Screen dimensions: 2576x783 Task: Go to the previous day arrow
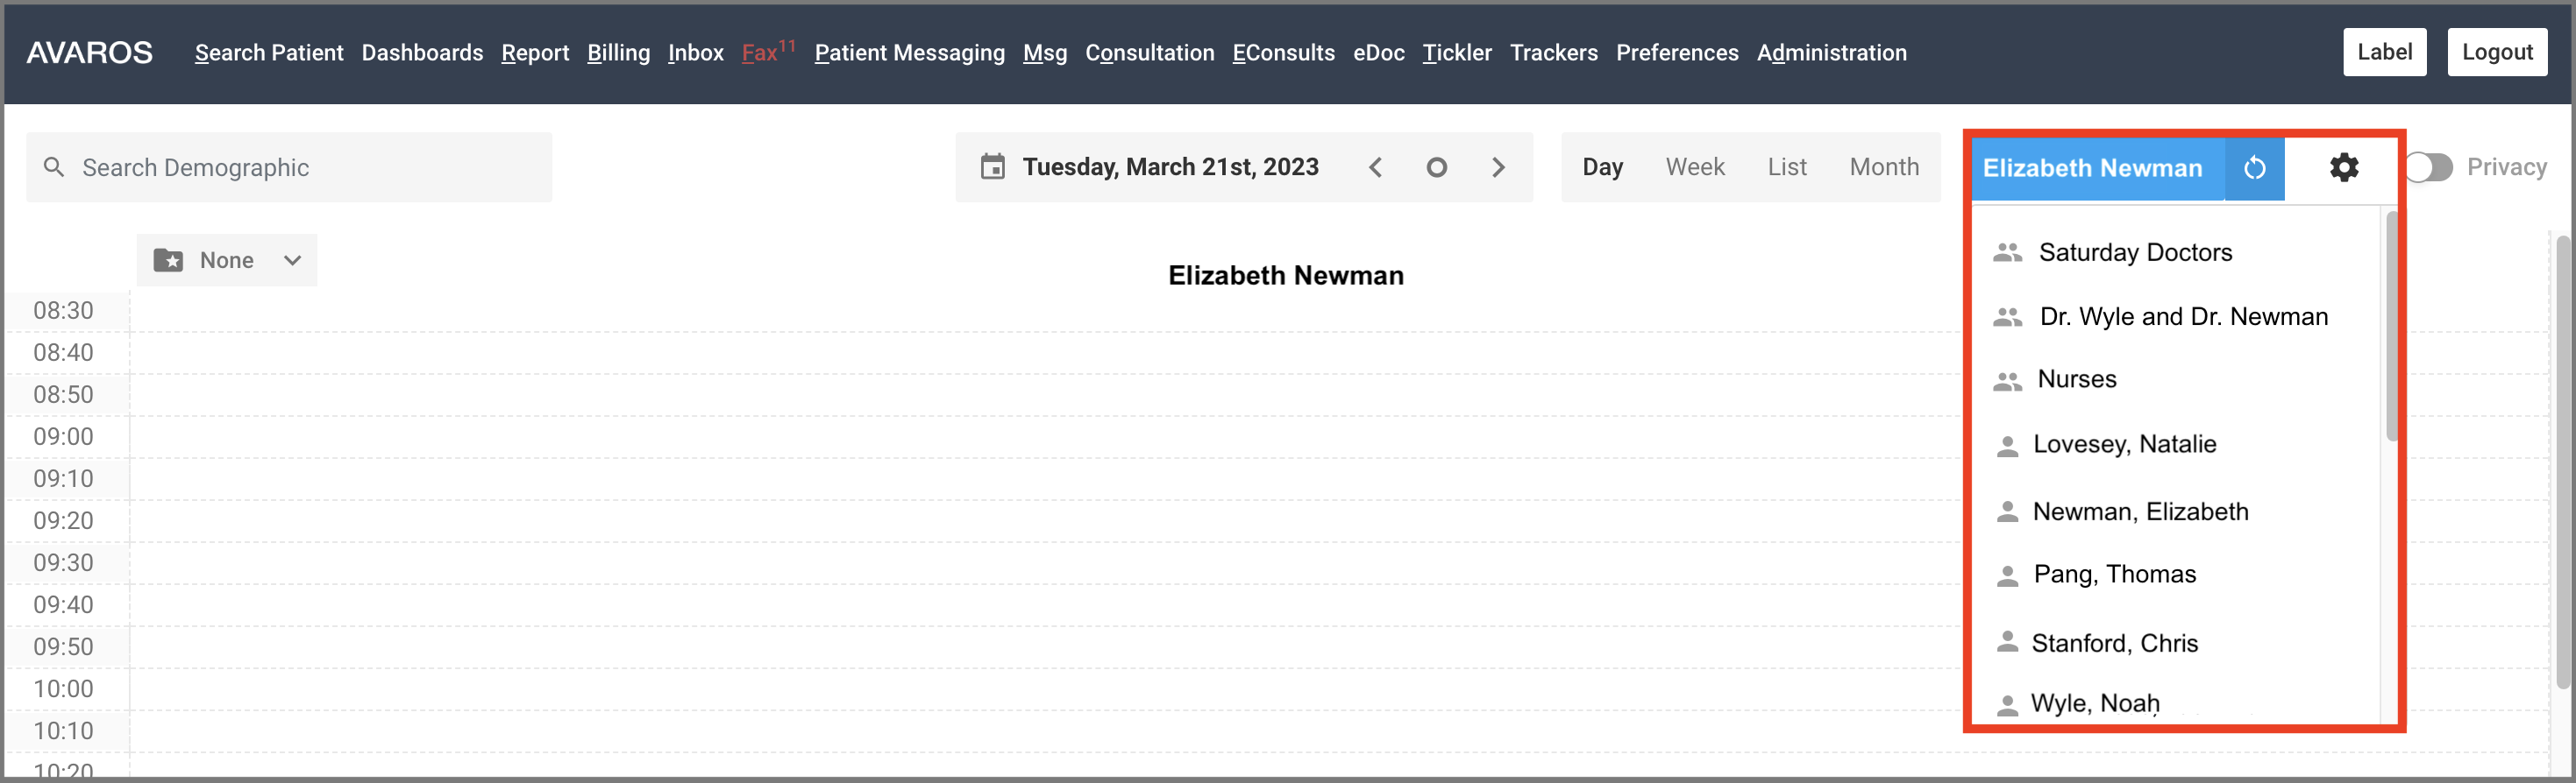click(x=1375, y=168)
